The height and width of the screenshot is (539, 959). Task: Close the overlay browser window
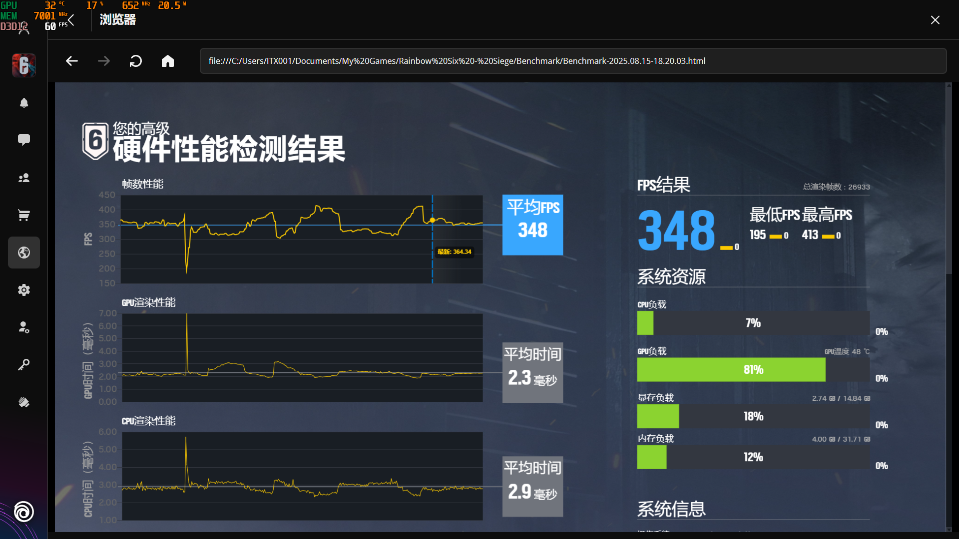pyautogui.click(x=935, y=20)
